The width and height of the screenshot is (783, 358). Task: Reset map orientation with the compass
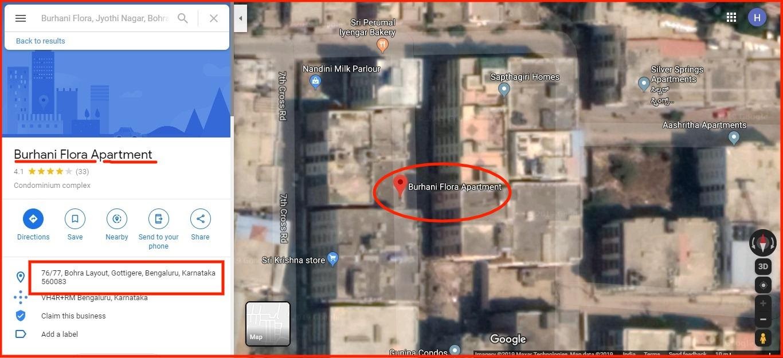[x=763, y=243]
